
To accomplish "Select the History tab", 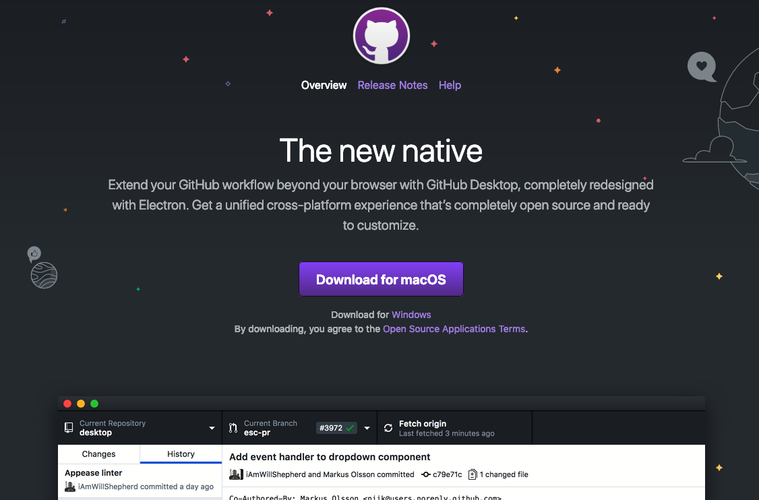I will pos(180,454).
